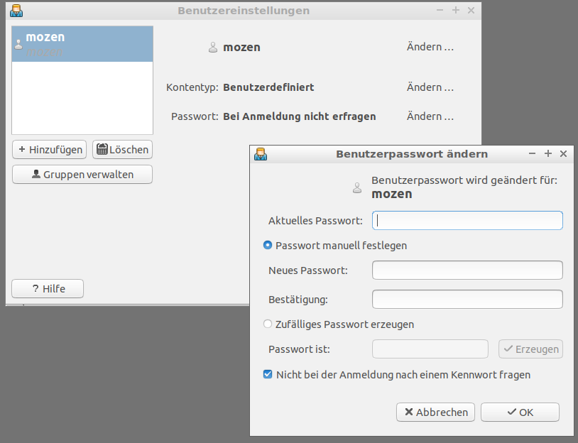Select Zufälliges Passwort erzeugen radio option
The image size is (578, 443).
coord(268,324)
